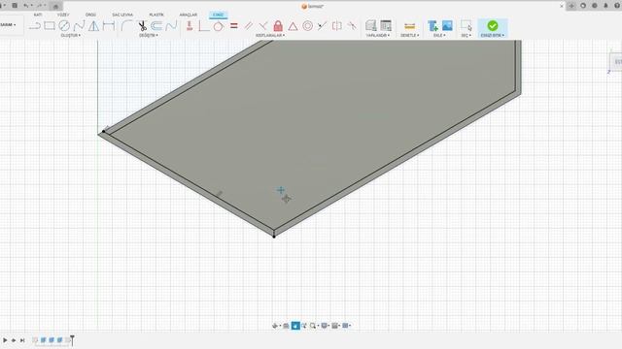Step forward in the timeline

14,340
